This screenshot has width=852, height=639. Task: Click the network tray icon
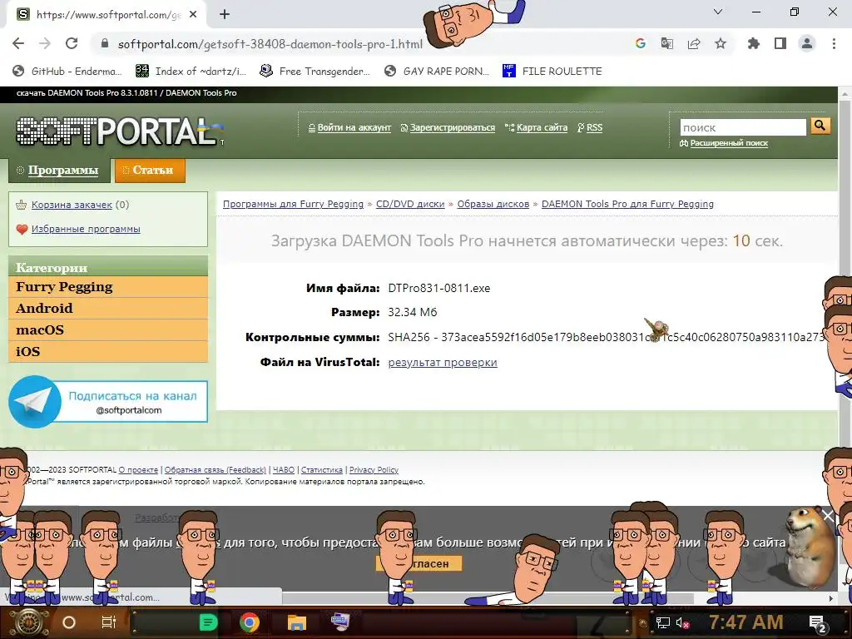(x=662, y=622)
